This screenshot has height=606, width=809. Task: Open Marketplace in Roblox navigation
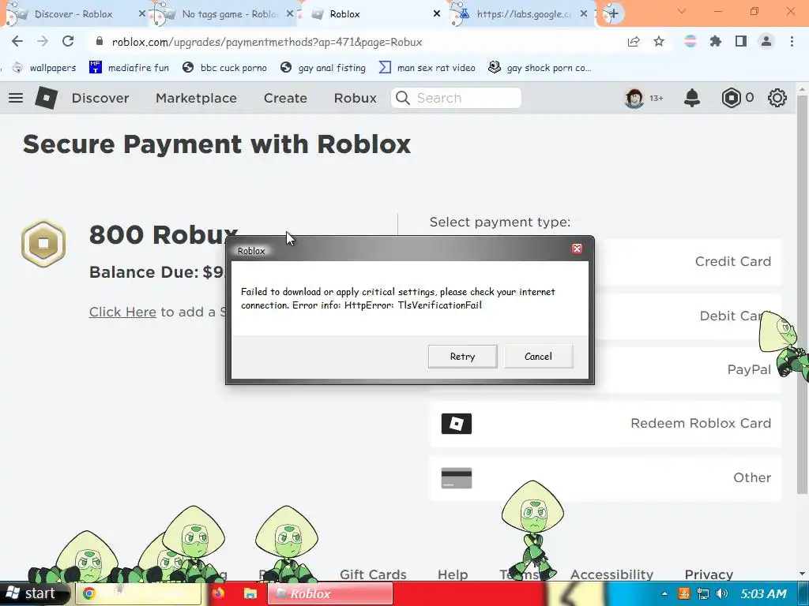[196, 98]
